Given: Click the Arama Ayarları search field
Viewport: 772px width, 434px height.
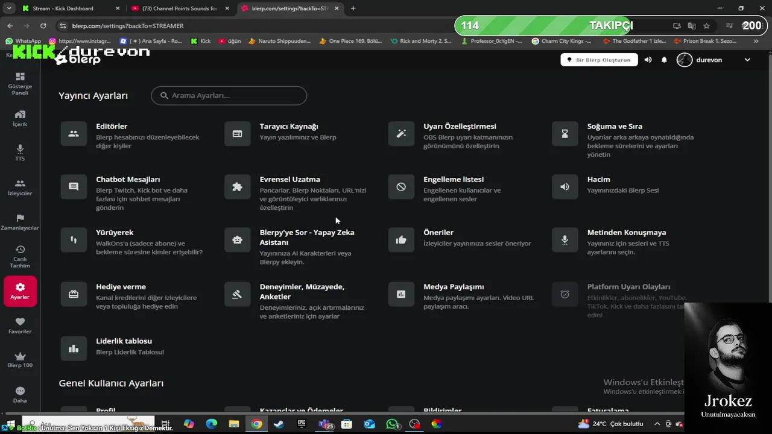Looking at the screenshot, I should tap(229, 95).
